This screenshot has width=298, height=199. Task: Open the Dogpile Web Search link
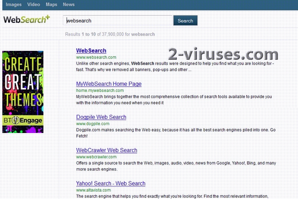click(x=101, y=117)
